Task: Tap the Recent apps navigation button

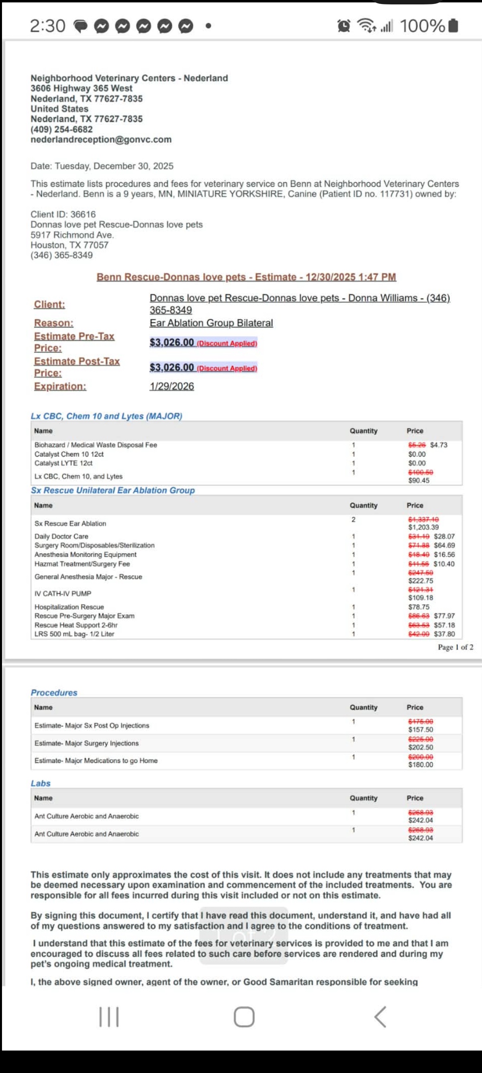Action: [x=109, y=1017]
